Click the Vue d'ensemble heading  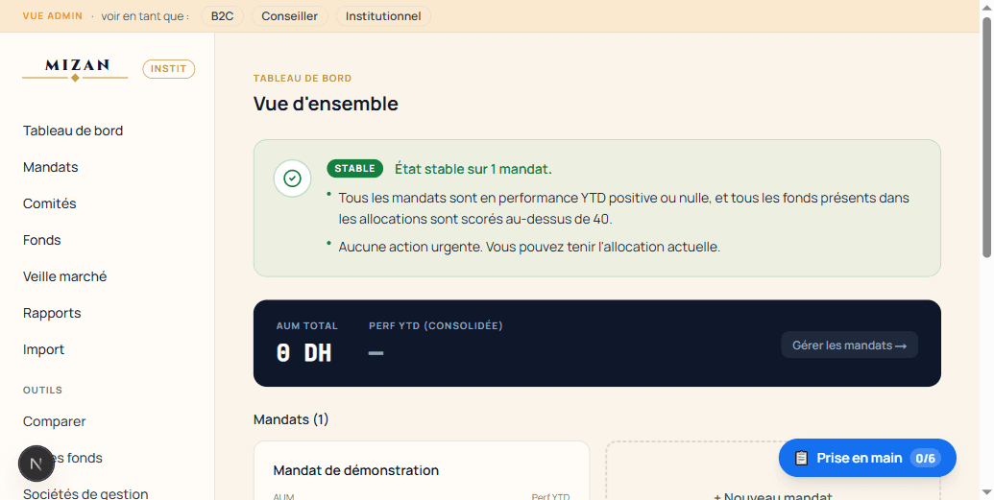click(326, 104)
